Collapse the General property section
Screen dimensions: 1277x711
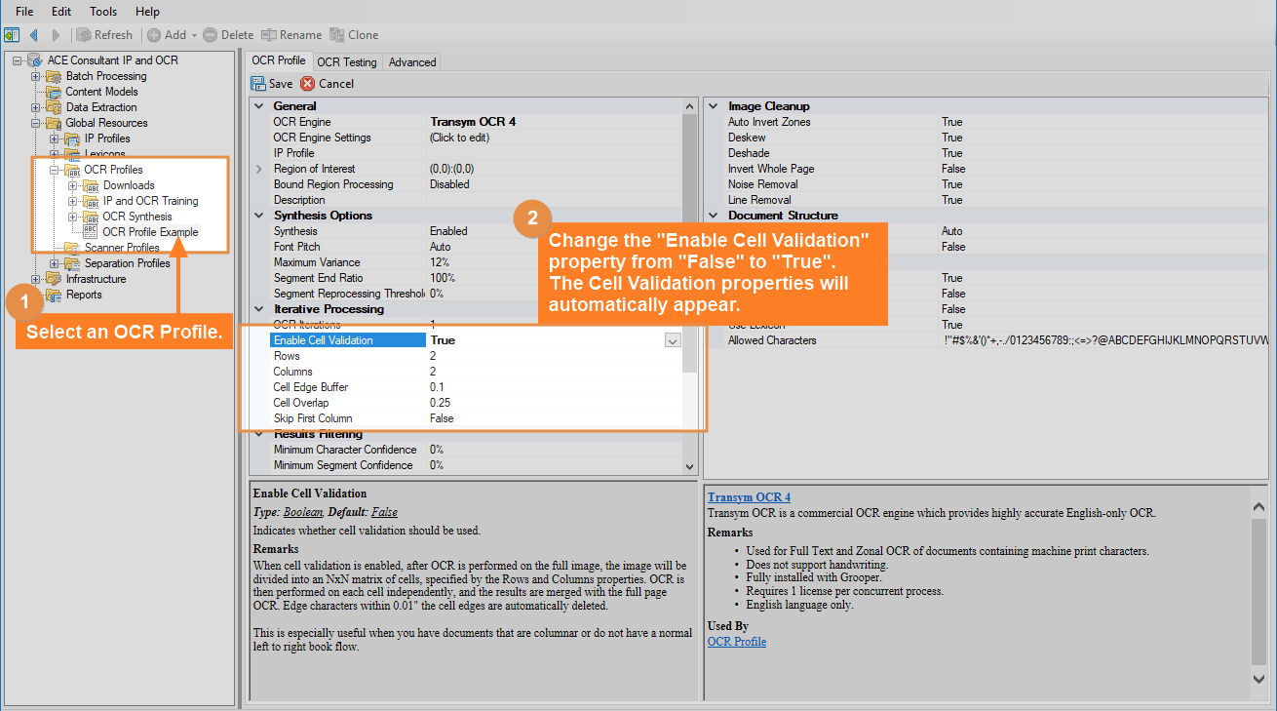(x=259, y=106)
